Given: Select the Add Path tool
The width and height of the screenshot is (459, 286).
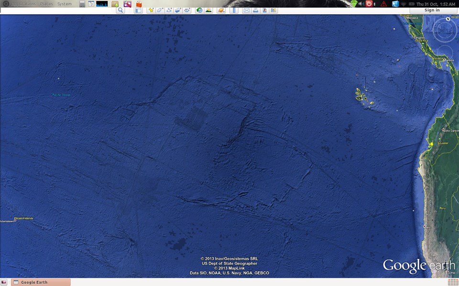Looking at the screenshot, I should tap(169, 10).
